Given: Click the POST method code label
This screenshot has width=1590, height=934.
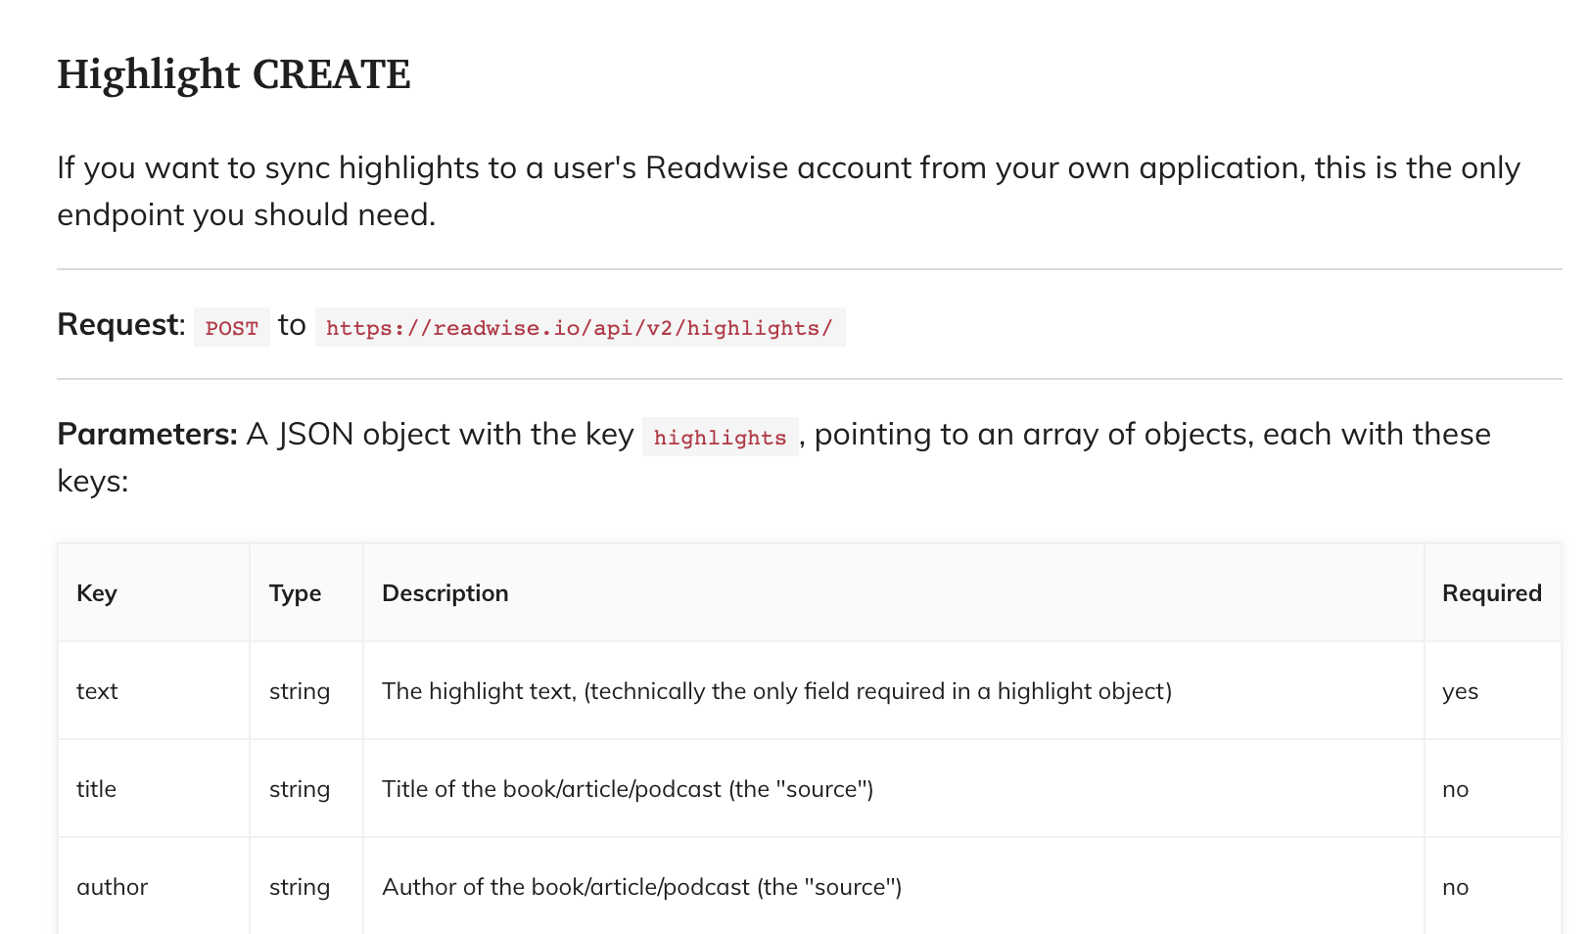Looking at the screenshot, I should (x=231, y=328).
